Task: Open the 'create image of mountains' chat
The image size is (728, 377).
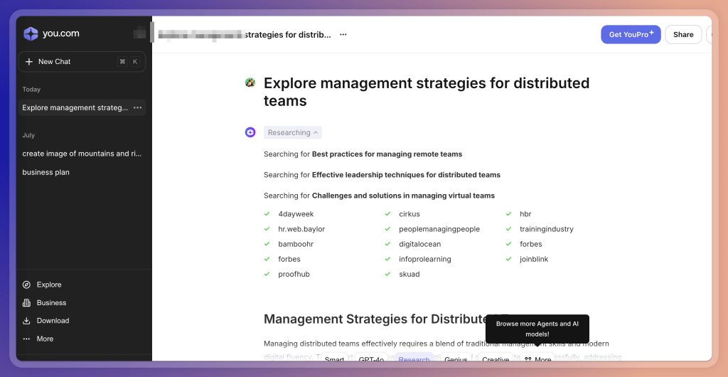Action: pos(76,154)
